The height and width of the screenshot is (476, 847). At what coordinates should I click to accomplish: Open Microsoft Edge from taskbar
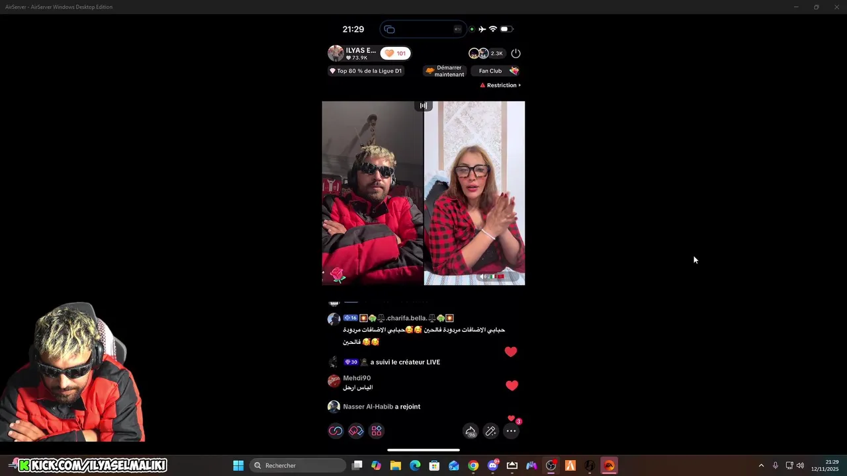coord(415,465)
